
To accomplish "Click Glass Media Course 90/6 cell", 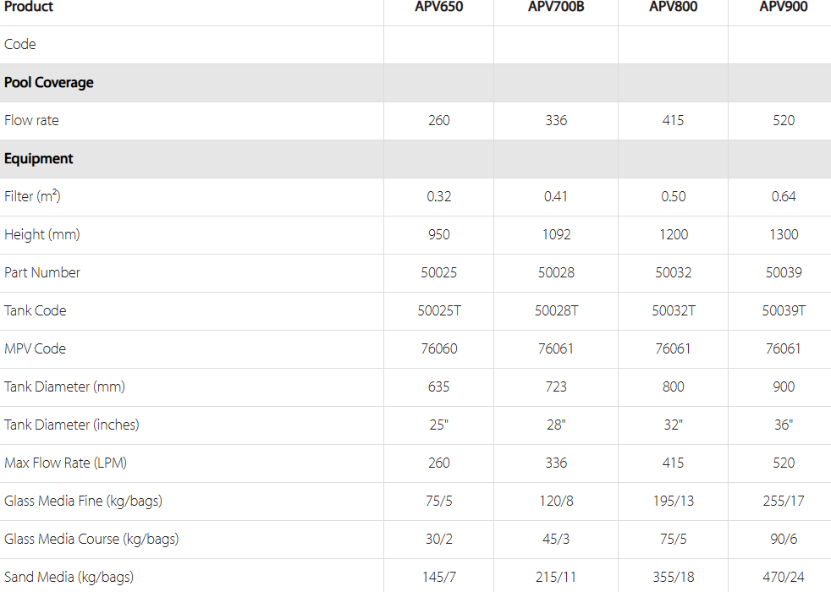I will click(x=784, y=539).
